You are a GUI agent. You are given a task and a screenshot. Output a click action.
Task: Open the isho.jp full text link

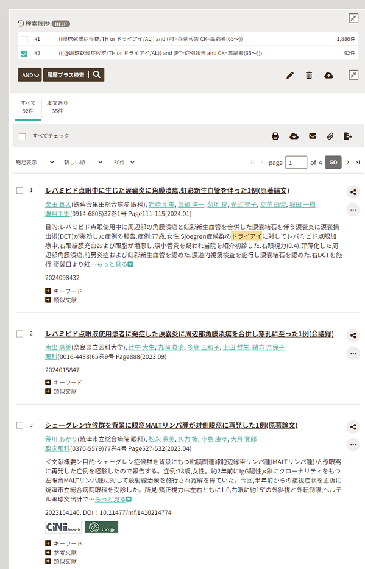coord(102,527)
